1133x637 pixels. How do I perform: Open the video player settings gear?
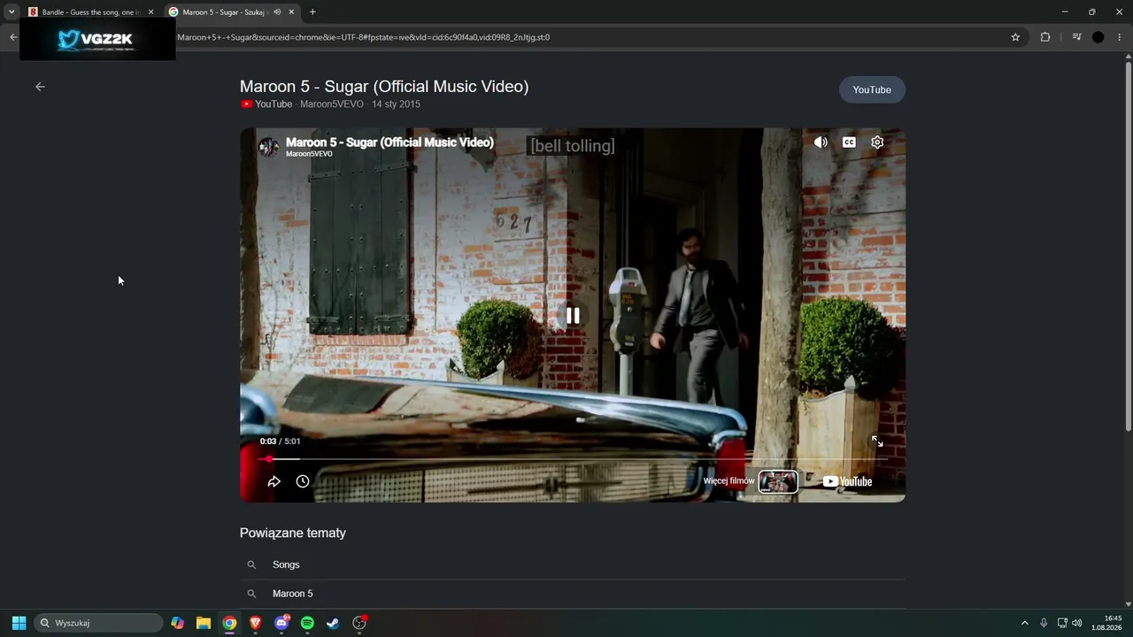pyautogui.click(x=877, y=142)
